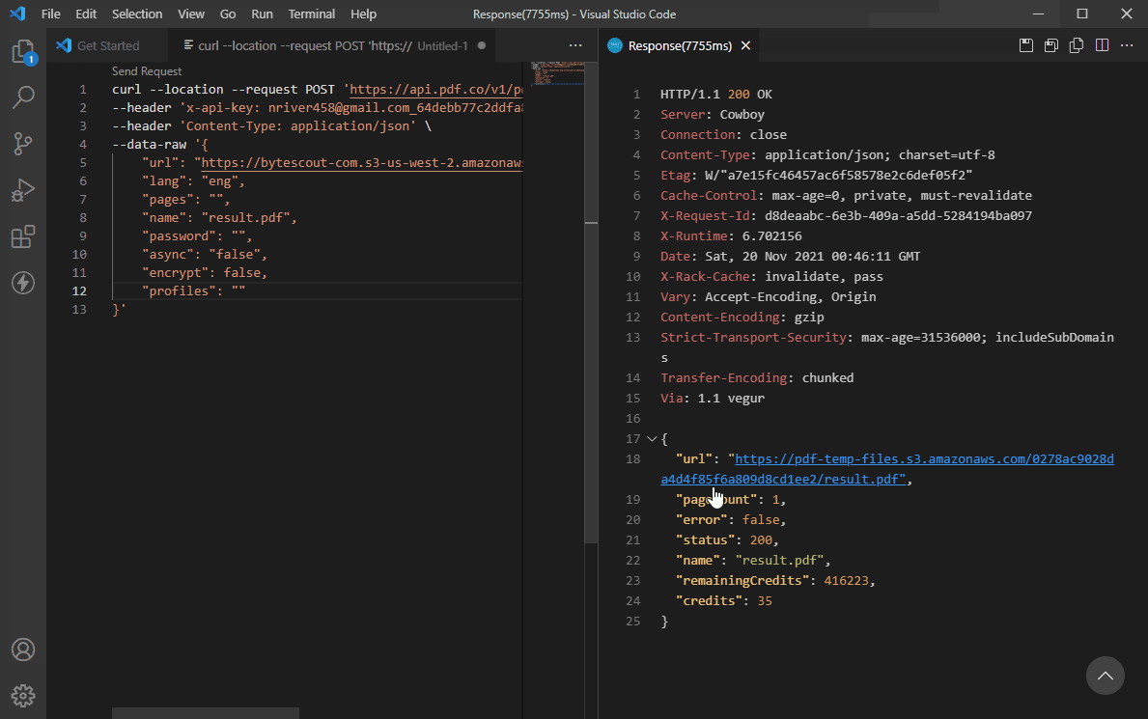
Task: Open the Terminal menu
Action: click(312, 14)
